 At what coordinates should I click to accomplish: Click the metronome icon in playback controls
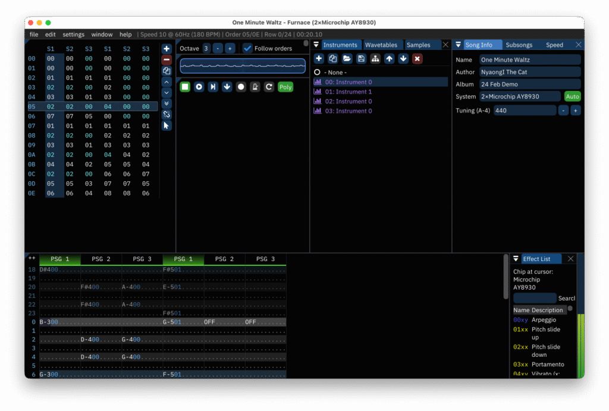pos(255,87)
